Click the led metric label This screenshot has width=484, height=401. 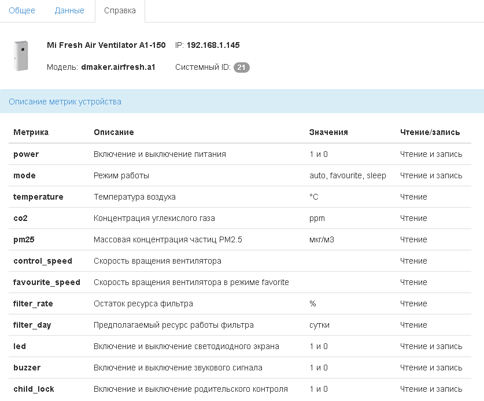19,346
